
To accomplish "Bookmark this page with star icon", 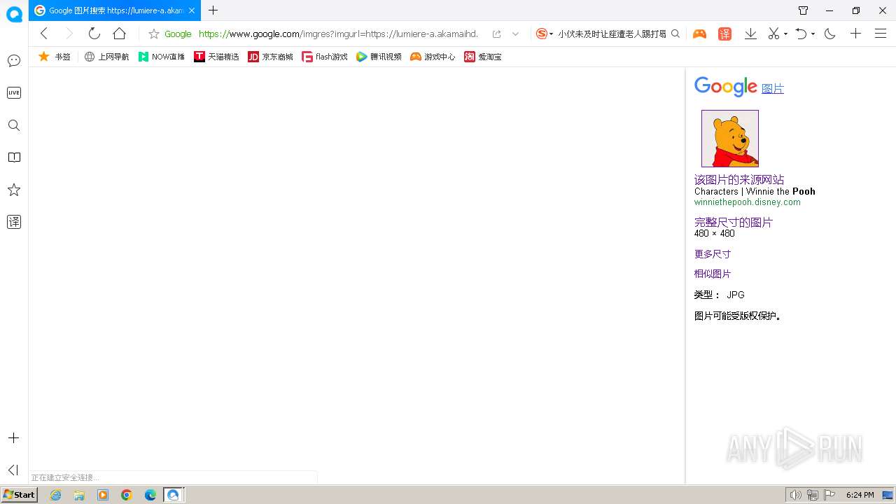I will 154,34.
